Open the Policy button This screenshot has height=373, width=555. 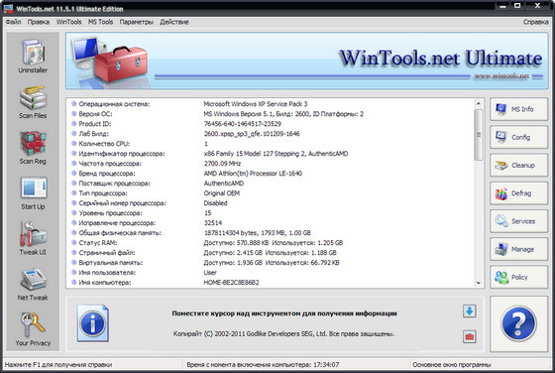click(519, 278)
